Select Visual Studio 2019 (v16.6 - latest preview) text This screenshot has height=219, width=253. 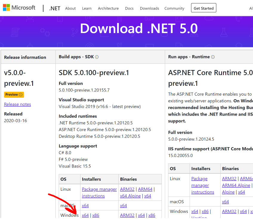click(100, 106)
